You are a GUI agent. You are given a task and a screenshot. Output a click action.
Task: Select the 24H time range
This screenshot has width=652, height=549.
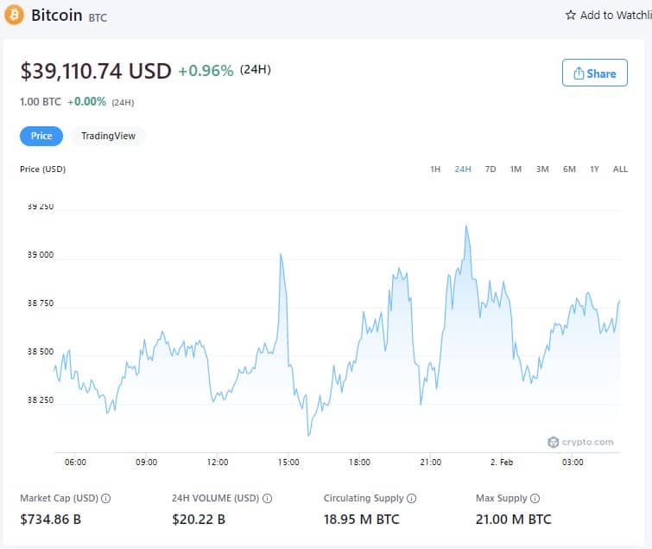[x=462, y=169]
